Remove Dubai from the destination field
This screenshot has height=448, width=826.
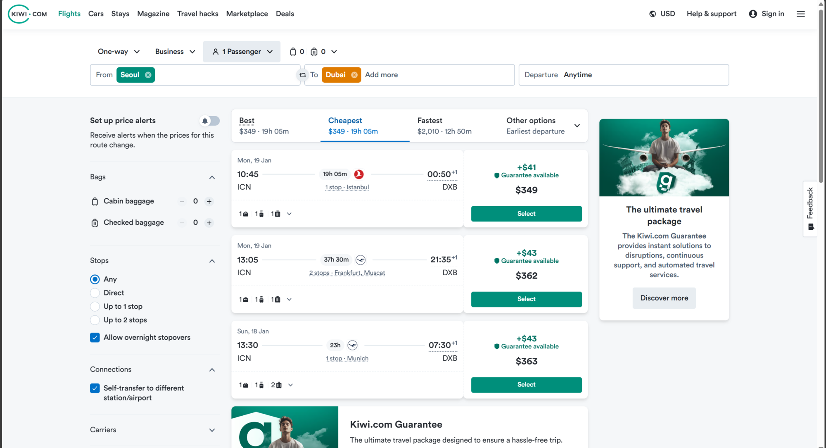click(354, 75)
